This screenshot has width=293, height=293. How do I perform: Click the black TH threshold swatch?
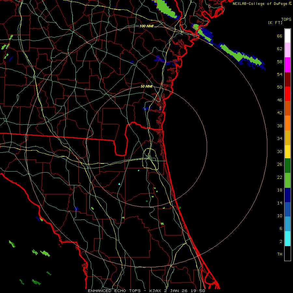point(287,253)
